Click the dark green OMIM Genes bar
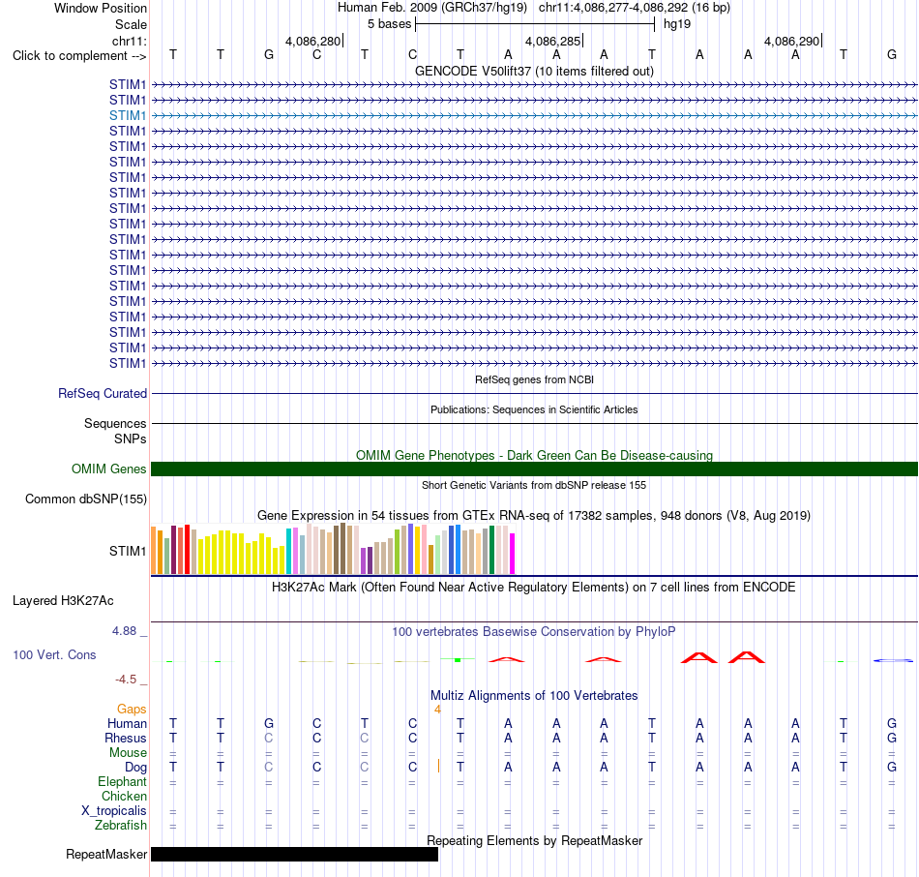Screen dimensions: 919x877 pyautogui.click(x=534, y=469)
